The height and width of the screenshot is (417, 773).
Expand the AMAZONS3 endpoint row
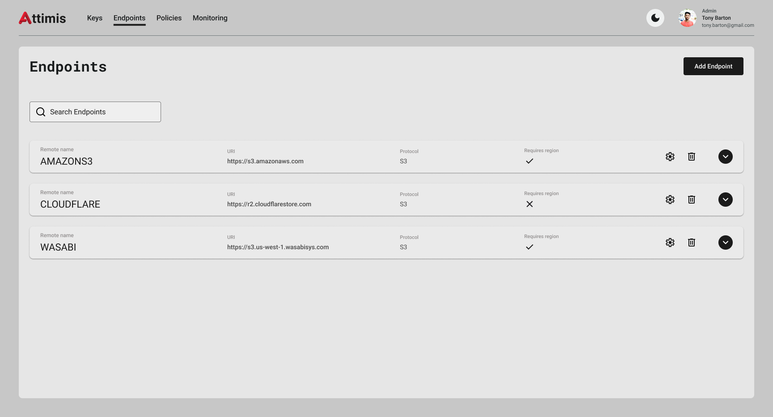(725, 157)
